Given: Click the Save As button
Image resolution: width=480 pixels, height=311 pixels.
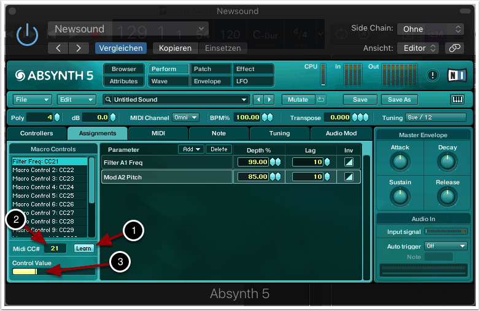Looking at the screenshot, I should pos(400,99).
